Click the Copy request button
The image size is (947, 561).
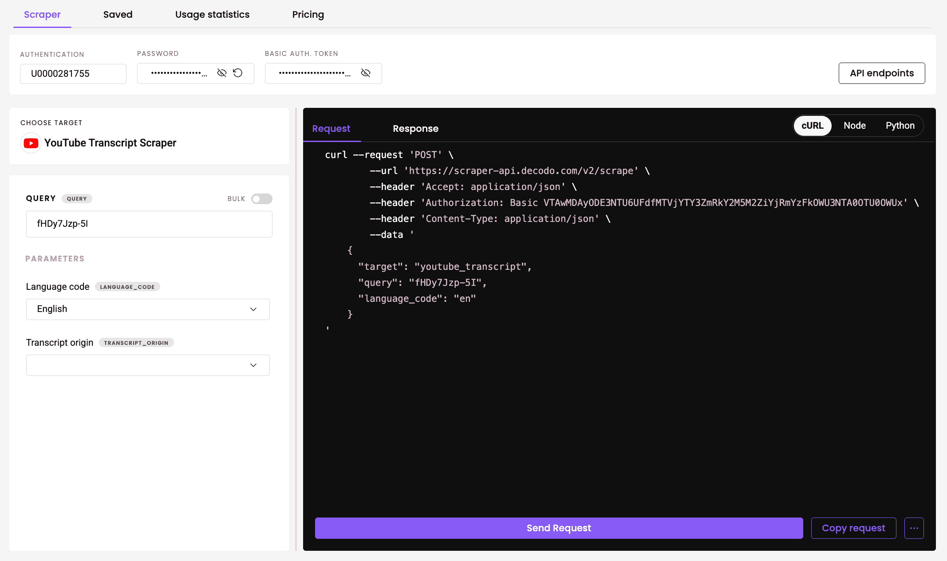point(853,528)
